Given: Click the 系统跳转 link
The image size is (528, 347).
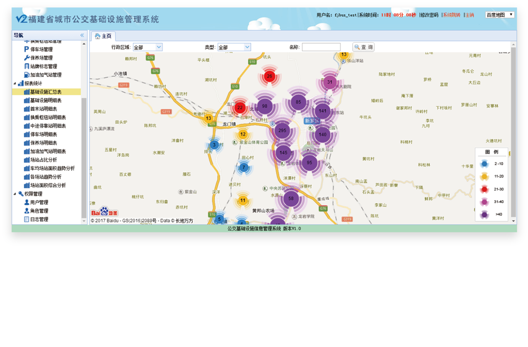Looking at the screenshot, I should [x=451, y=15].
